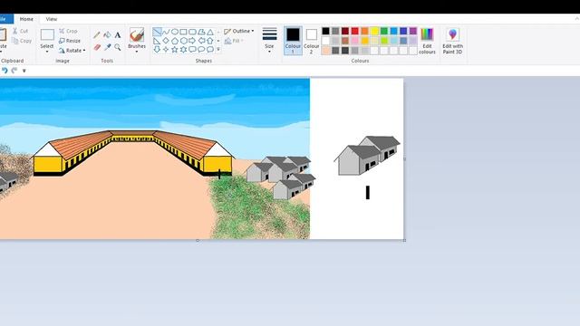Choose the Five-point star shape

pyautogui.click(x=175, y=49)
